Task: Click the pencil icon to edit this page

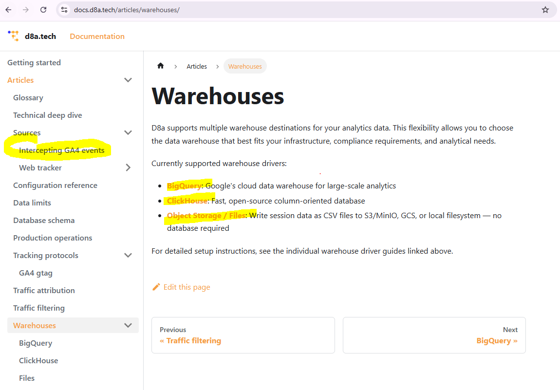Action: coord(156,287)
